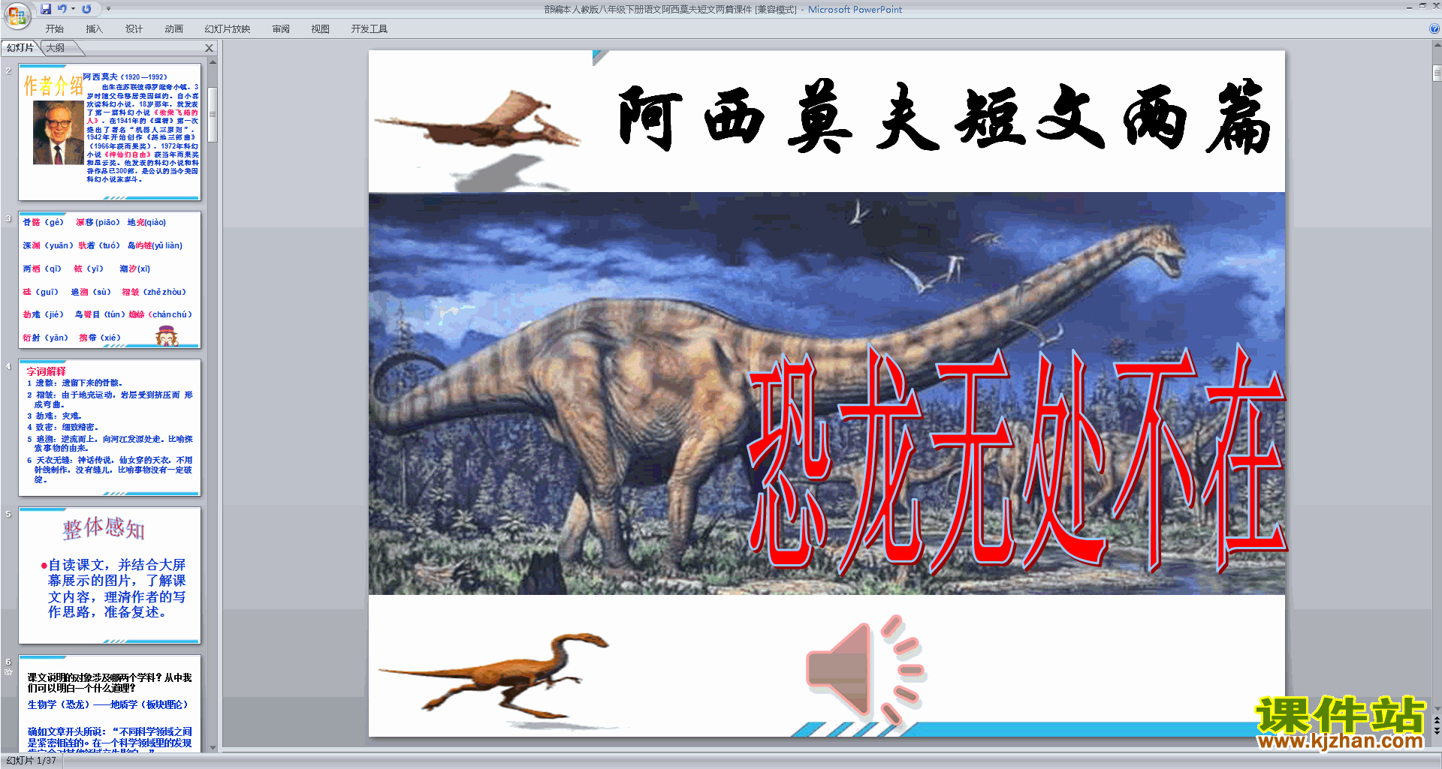The image size is (1442, 769).
Task: Click the thumbnail pane scroll-down arrow
Action: coord(213,747)
